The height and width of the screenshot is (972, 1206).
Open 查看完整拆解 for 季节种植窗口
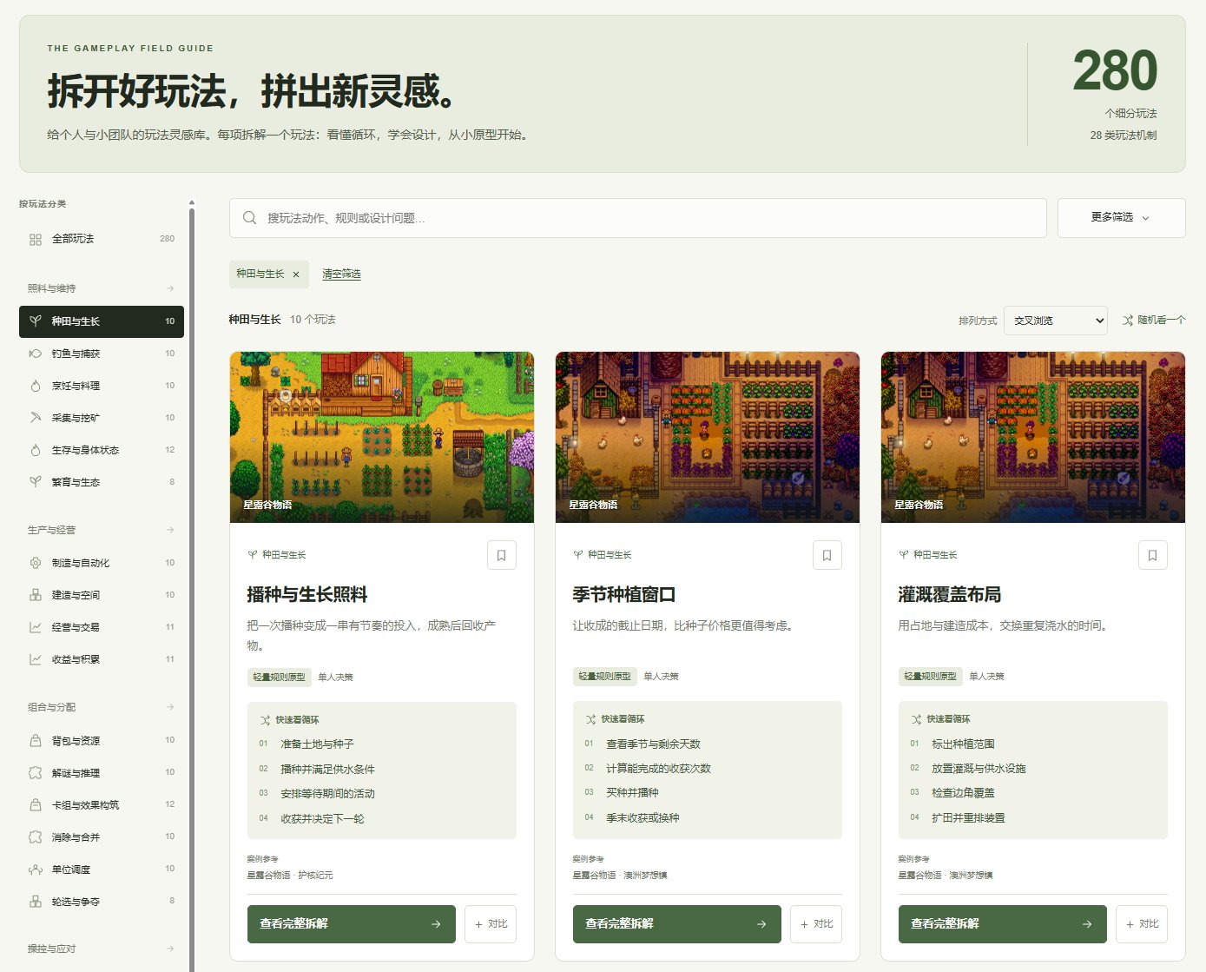[x=677, y=924]
